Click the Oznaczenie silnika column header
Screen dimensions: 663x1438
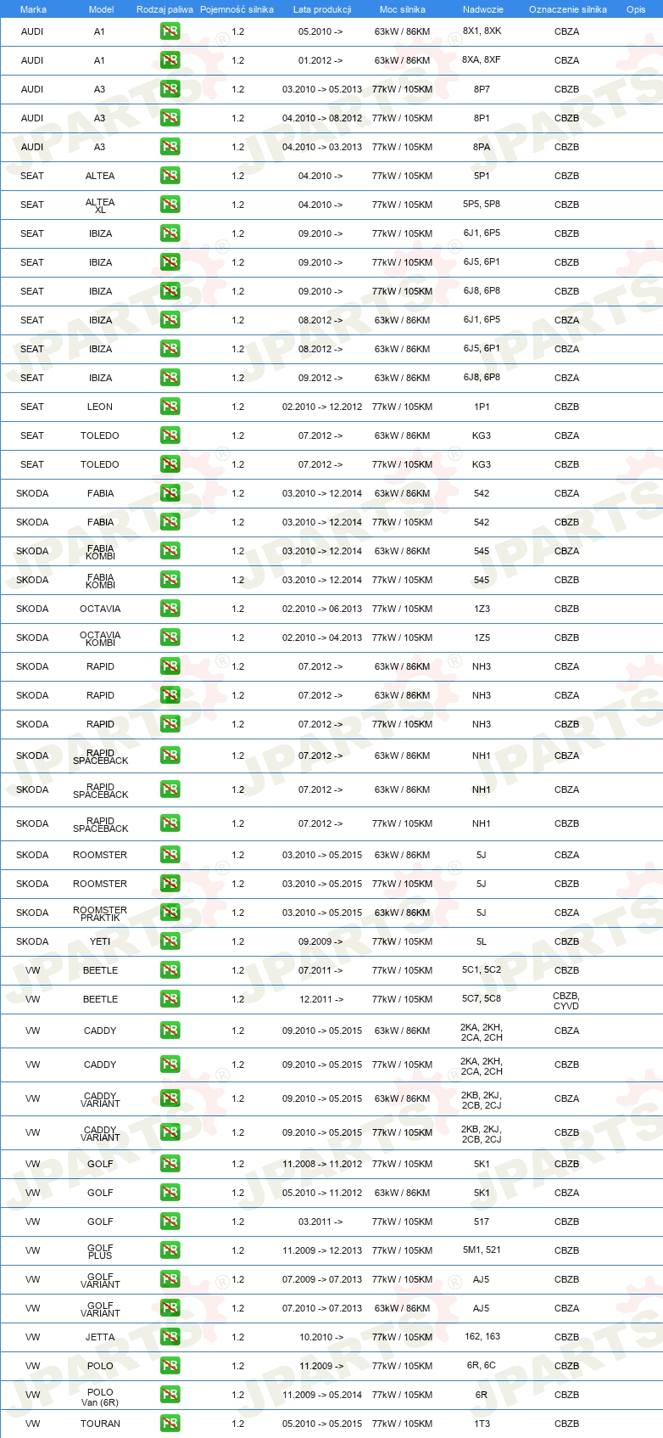(x=568, y=9)
